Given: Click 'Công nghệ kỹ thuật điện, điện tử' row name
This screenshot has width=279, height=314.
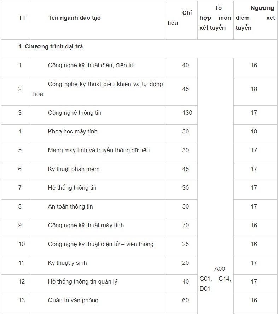Looking at the screenshot, I should click(x=91, y=65).
